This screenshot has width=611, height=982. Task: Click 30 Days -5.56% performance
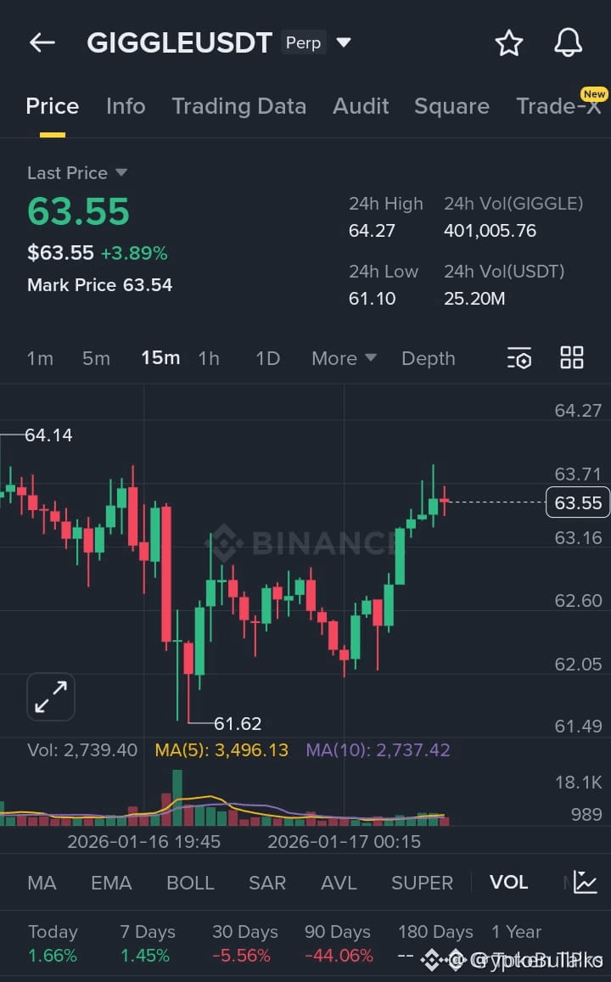coord(244,943)
